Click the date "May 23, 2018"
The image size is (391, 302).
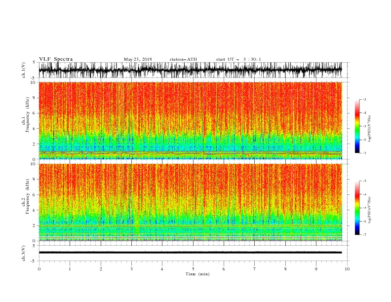[x=138, y=59]
